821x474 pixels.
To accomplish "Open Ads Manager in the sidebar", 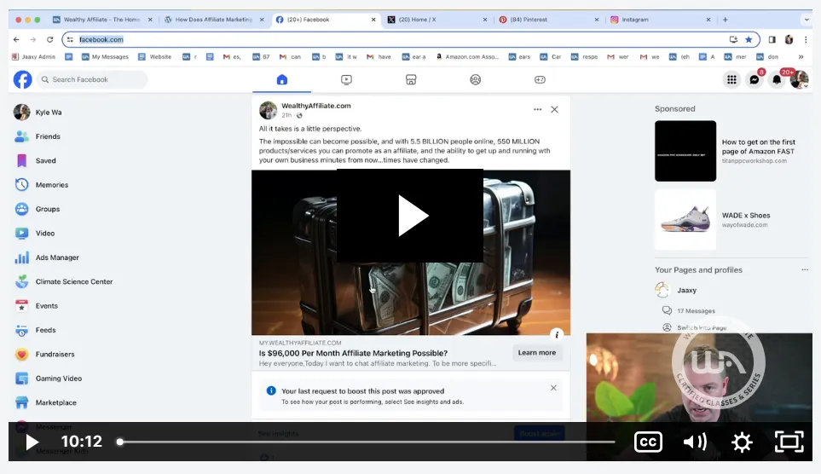I will pos(57,257).
